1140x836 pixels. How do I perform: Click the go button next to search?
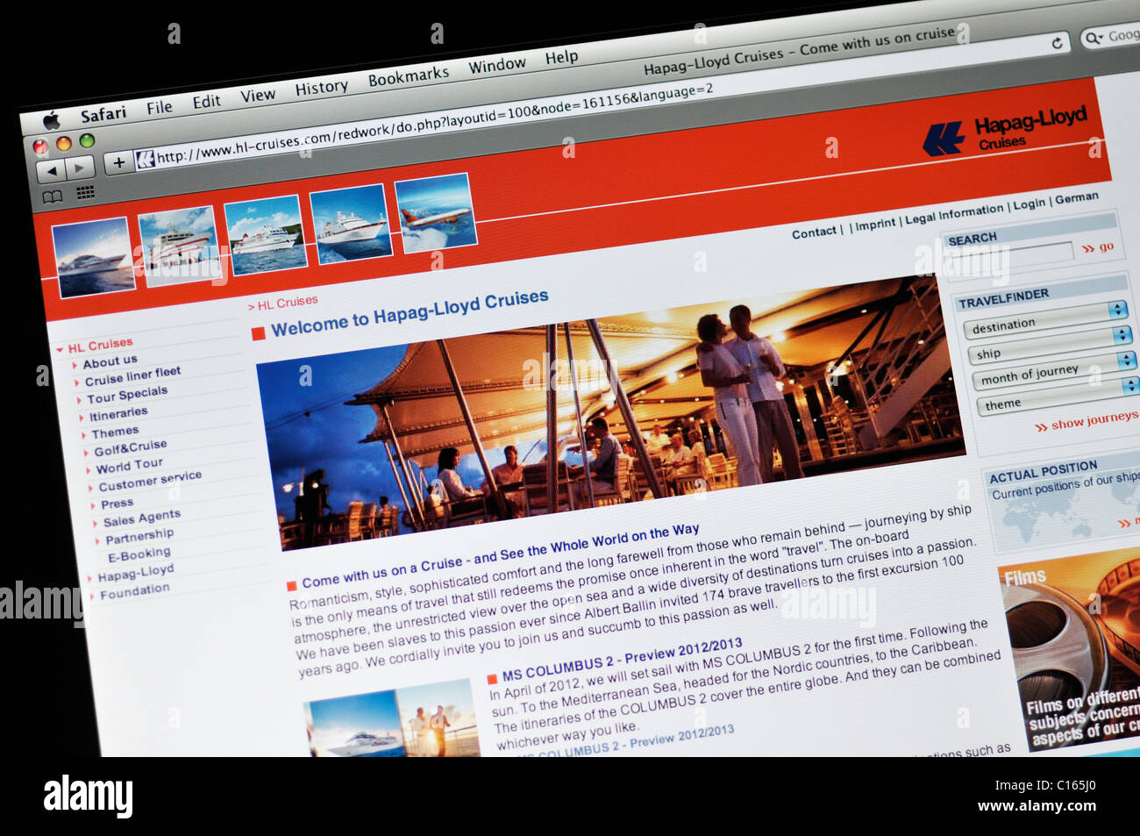tap(1097, 247)
